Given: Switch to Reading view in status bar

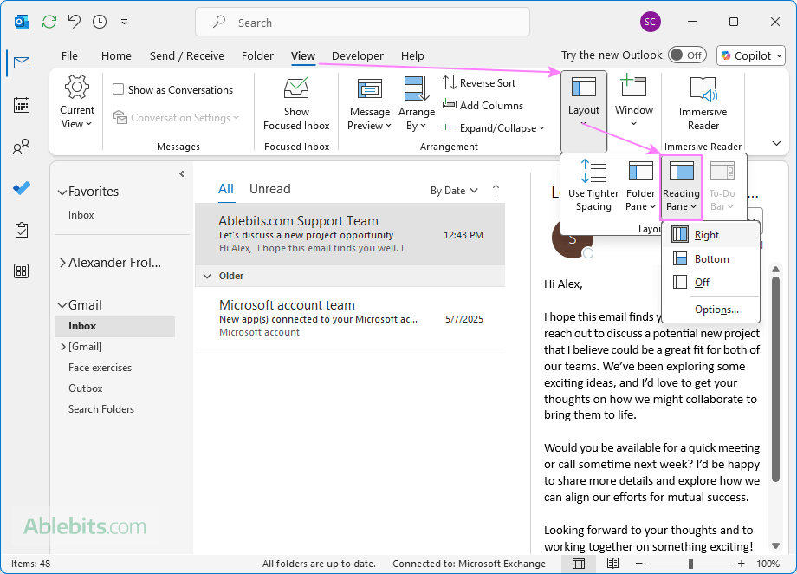Looking at the screenshot, I should pos(613,564).
